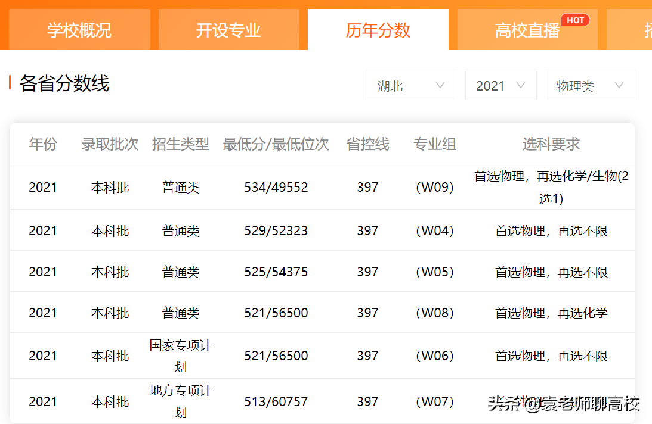Click the 最低分/最低位次 column header

(x=275, y=144)
